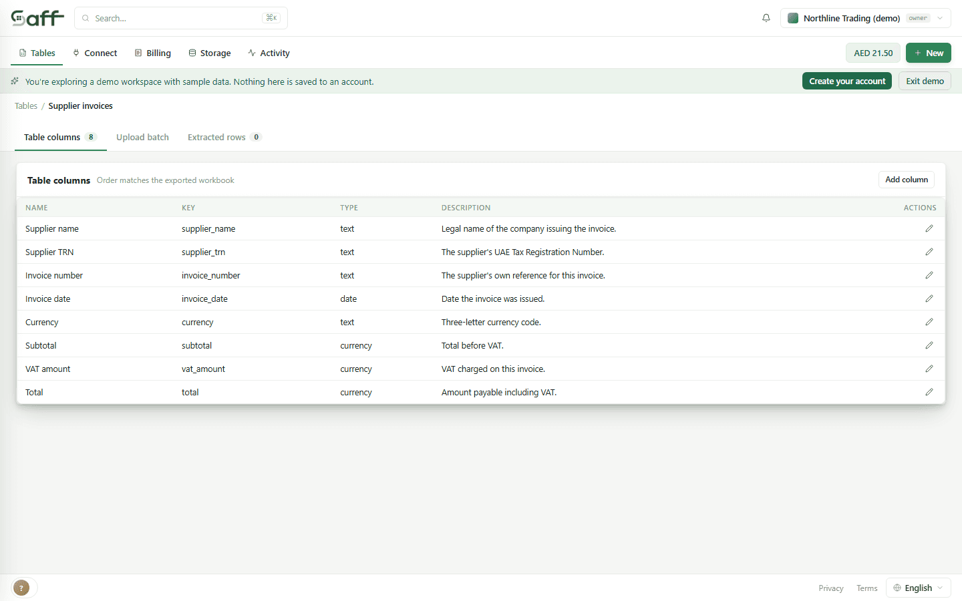Open the Tables breadcrumb link
The width and height of the screenshot is (962, 601).
[x=26, y=106]
